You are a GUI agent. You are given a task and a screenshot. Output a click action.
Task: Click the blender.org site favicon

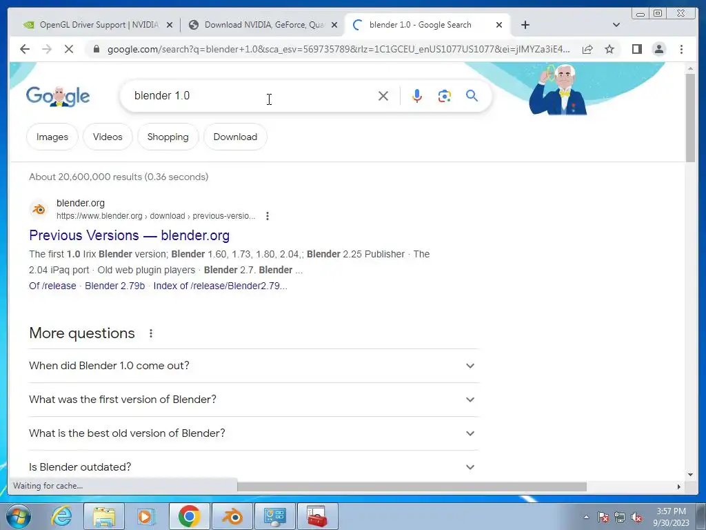point(39,209)
